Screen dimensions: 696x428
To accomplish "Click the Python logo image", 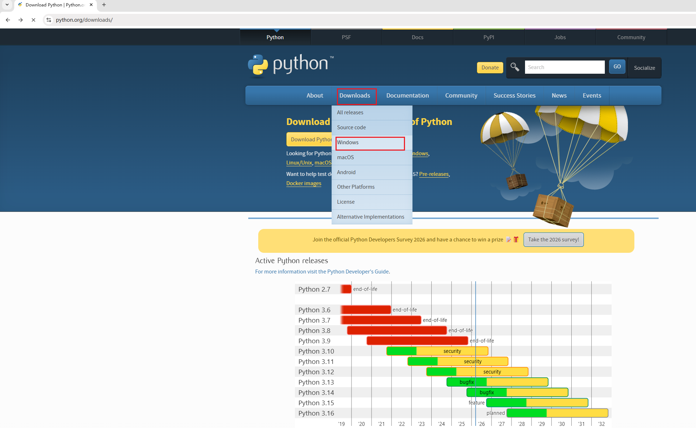I will [x=291, y=65].
